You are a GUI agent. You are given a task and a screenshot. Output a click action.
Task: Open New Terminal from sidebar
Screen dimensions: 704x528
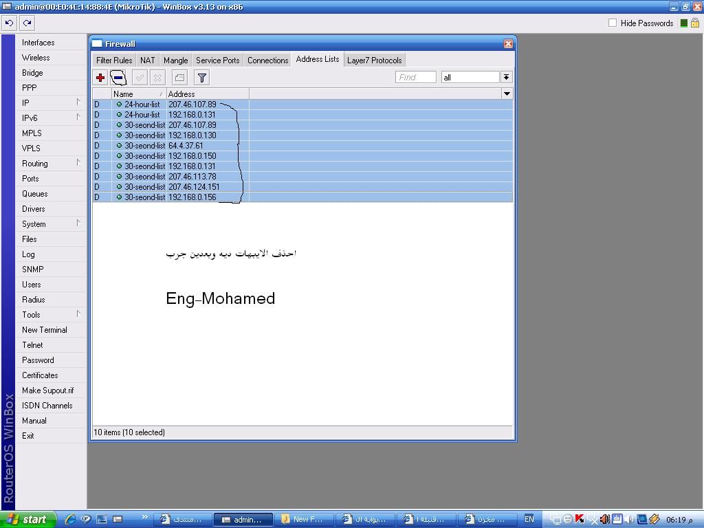(50, 330)
